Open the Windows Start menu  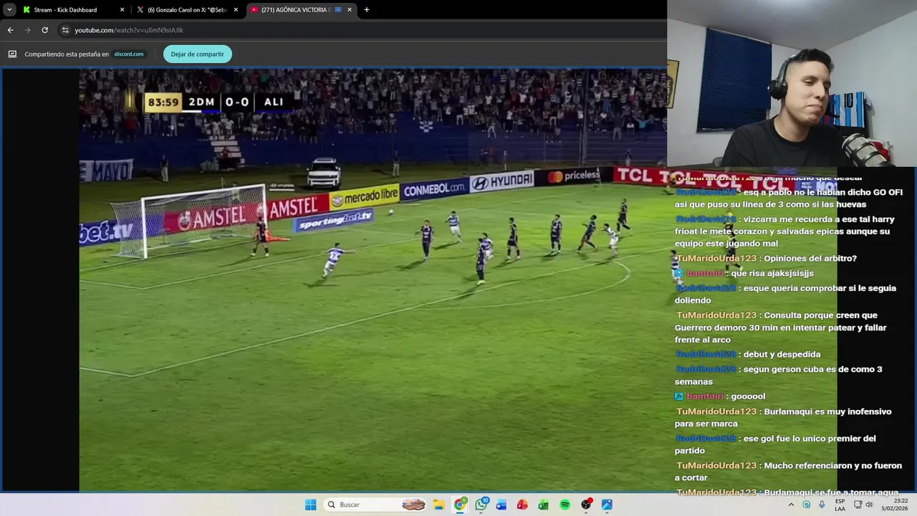pos(310,505)
